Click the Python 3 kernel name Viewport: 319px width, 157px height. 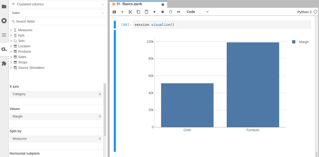(304, 12)
